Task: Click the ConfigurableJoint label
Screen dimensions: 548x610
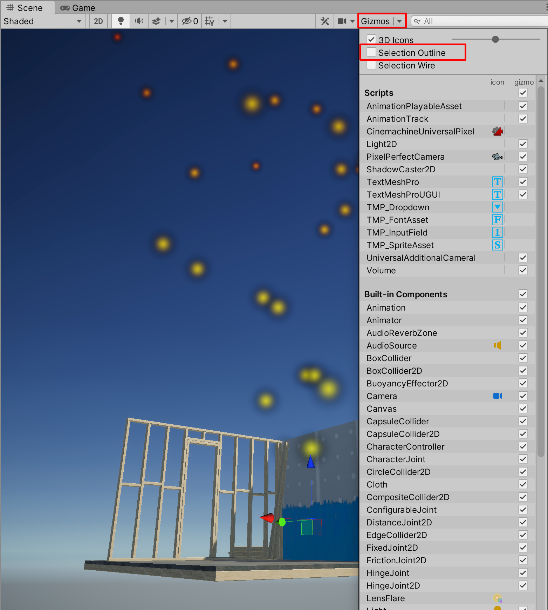Action: pyautogui.click(x=402, y=510)
